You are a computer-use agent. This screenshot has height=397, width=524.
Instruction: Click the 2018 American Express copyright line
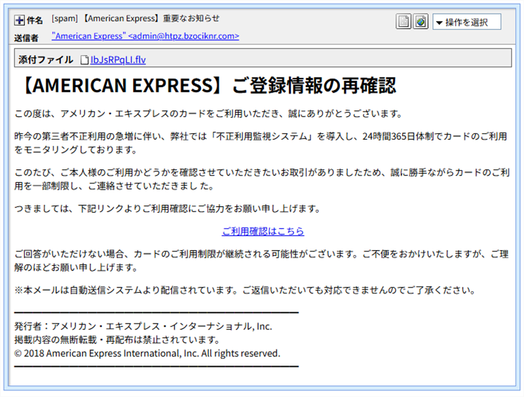147,353
